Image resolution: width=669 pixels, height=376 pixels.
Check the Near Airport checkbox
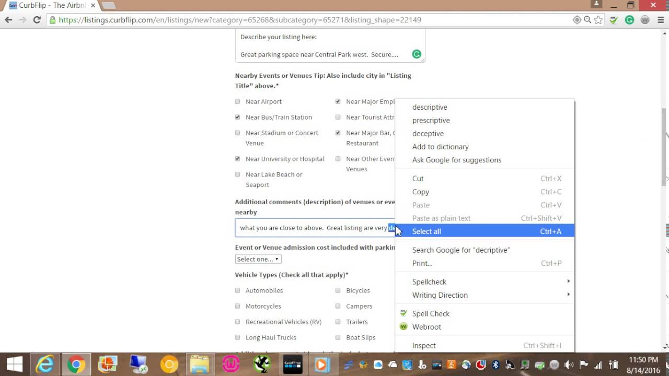(238, 101)
